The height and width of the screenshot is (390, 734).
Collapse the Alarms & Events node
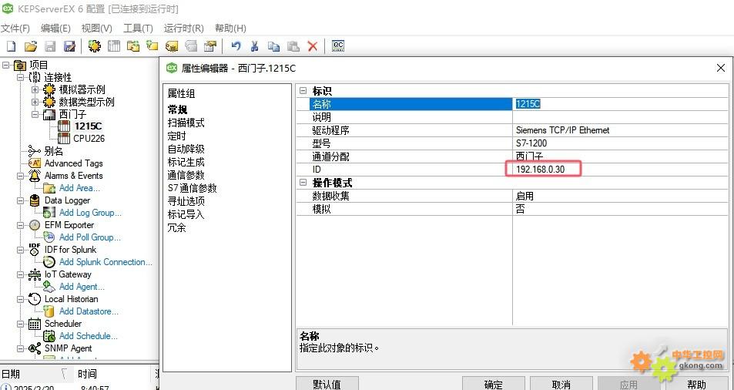(21, 176)
